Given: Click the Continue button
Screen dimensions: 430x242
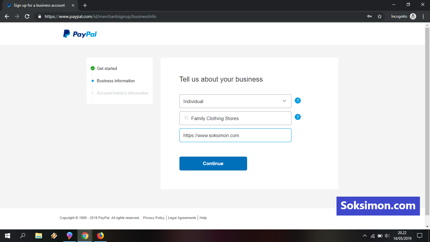Looking at the screenshot, I should (x=213, y=164).
